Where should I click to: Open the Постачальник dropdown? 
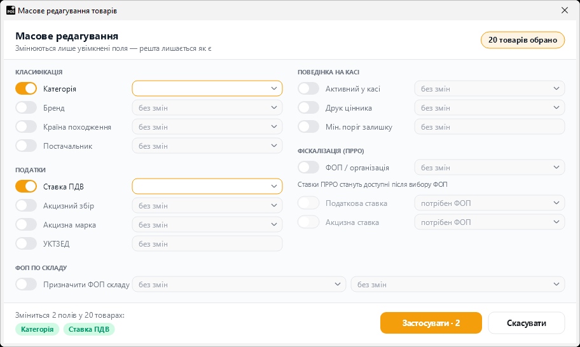click(207, 146)
